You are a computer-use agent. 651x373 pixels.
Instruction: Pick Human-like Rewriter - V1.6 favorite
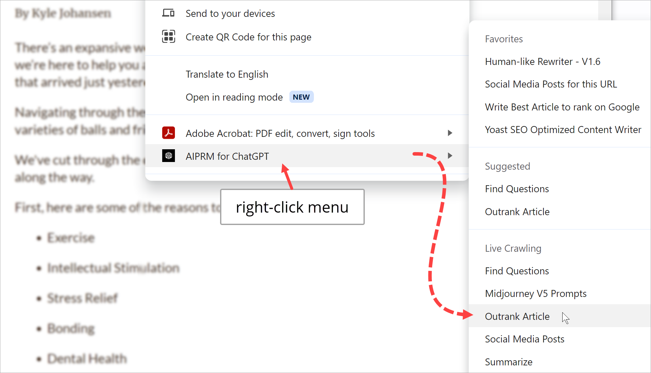(543, 61)
